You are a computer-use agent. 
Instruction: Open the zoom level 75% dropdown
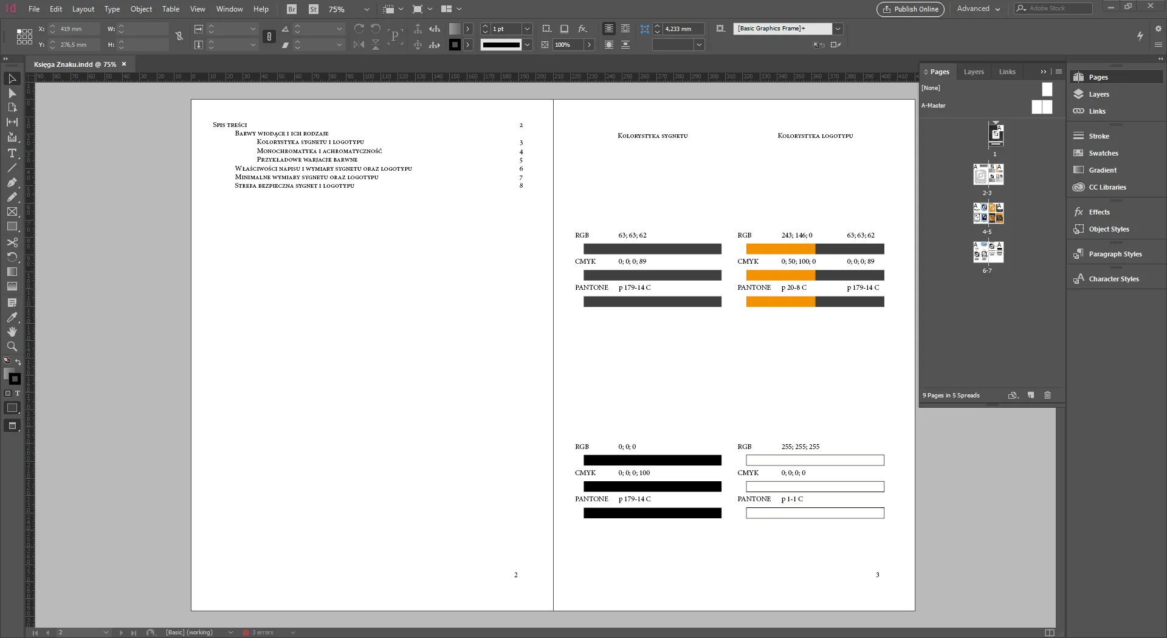366,10
